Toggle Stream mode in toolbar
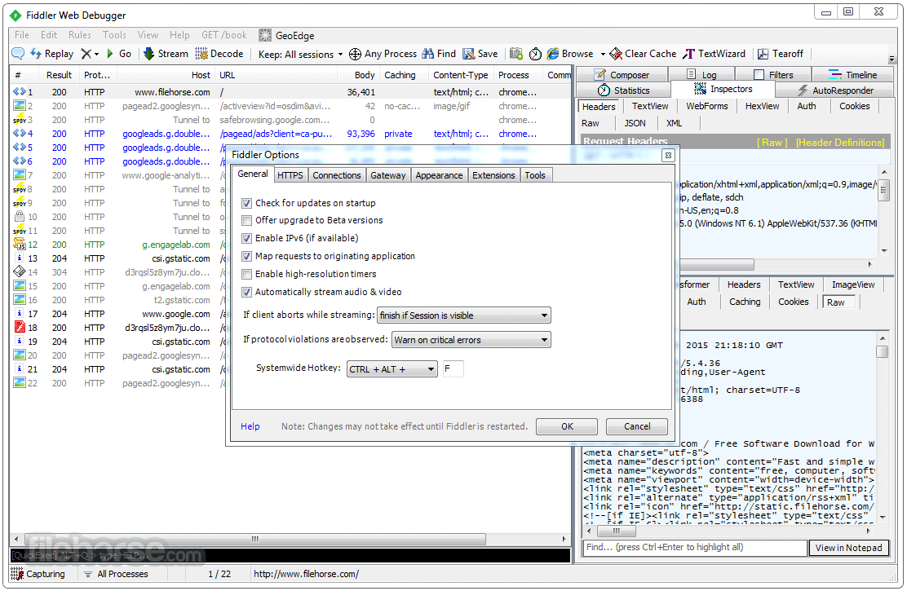Image resolution: width=907 pixels, height=591 pixels. tap(166, 54)
